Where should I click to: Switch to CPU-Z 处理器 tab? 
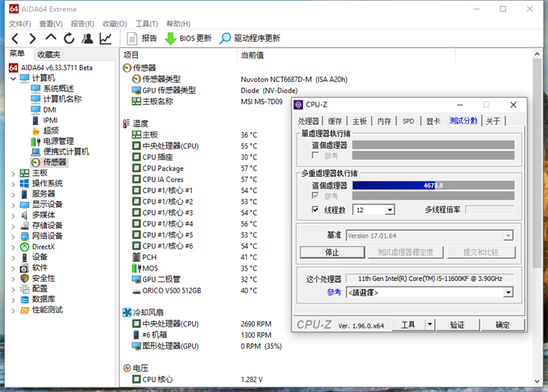point(308,121)
